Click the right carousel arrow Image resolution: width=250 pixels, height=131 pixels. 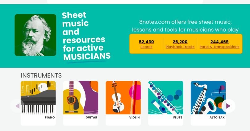(228, 106)
